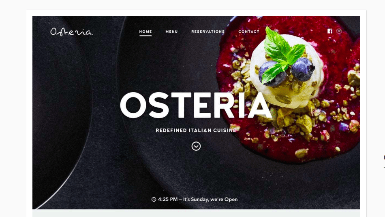Click the large OSTERIA headline
This screenshot has height=217, width=385.
(196, 105)
